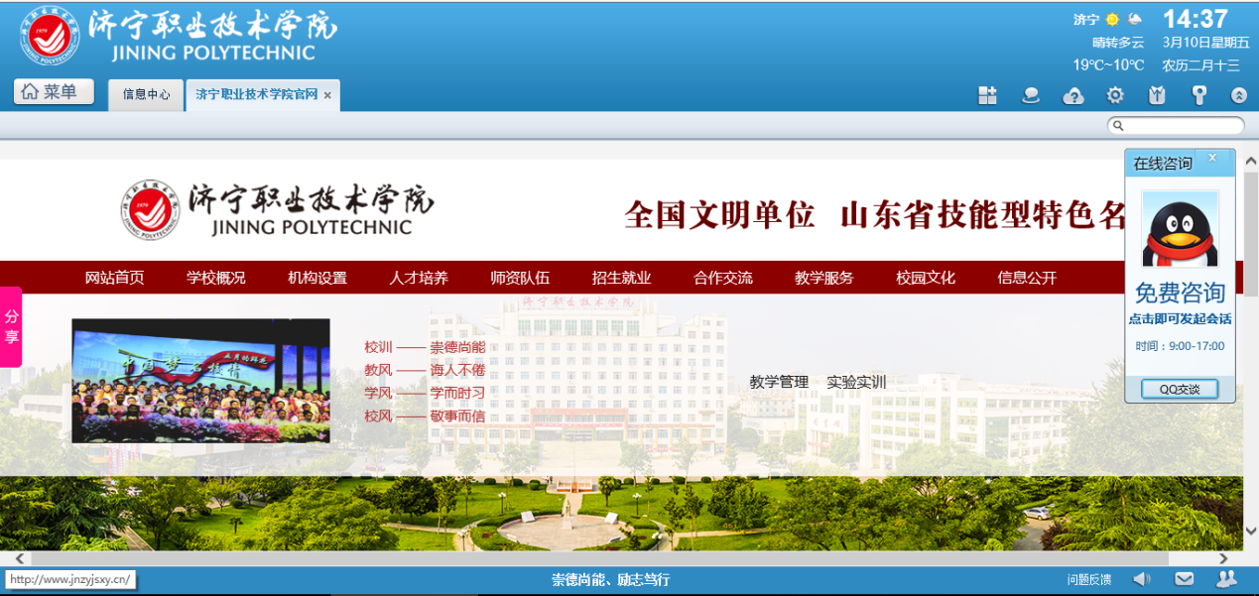The image size is (1259, 596).
Task: Collapse the header with double-chevron button
Action: click(x=1239, y=95)
